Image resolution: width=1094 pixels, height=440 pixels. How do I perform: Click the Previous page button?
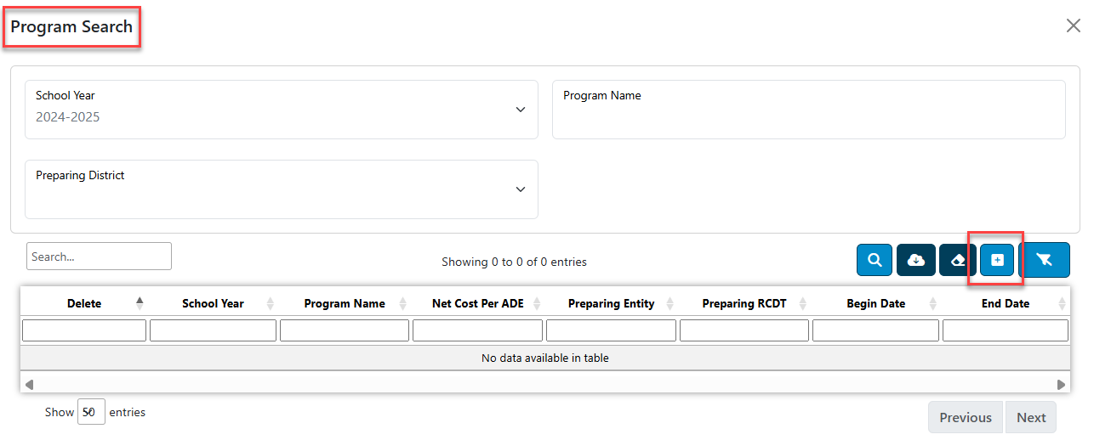(965, 417)
